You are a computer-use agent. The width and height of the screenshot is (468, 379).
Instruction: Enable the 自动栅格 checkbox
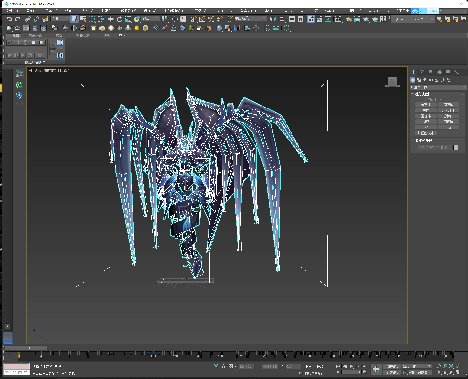pos(426,99)
